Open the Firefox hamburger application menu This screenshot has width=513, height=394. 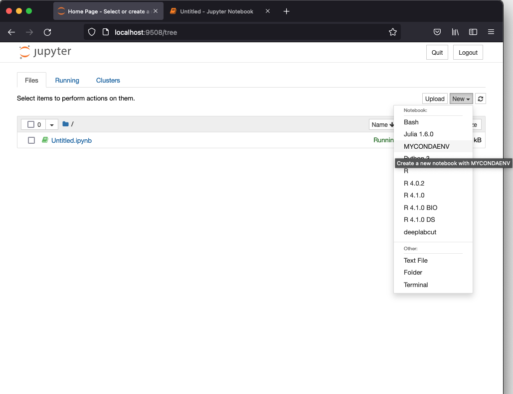coord(491,32)
